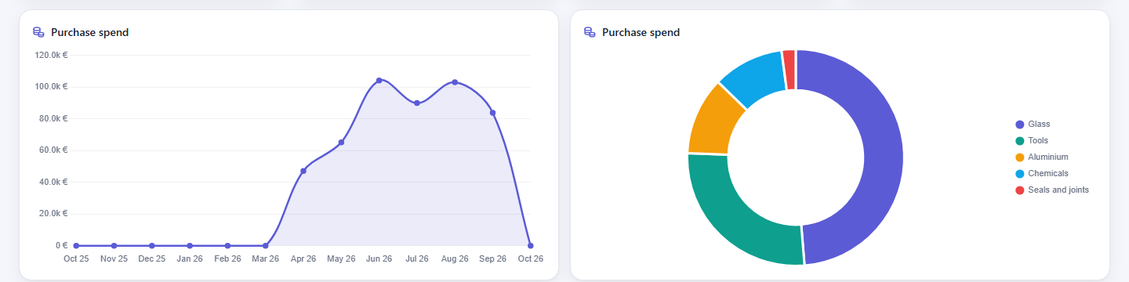Screen dimensions: 1129x282
Task: Select the Feb 26 data point on the line
Action: click(227, 246)
